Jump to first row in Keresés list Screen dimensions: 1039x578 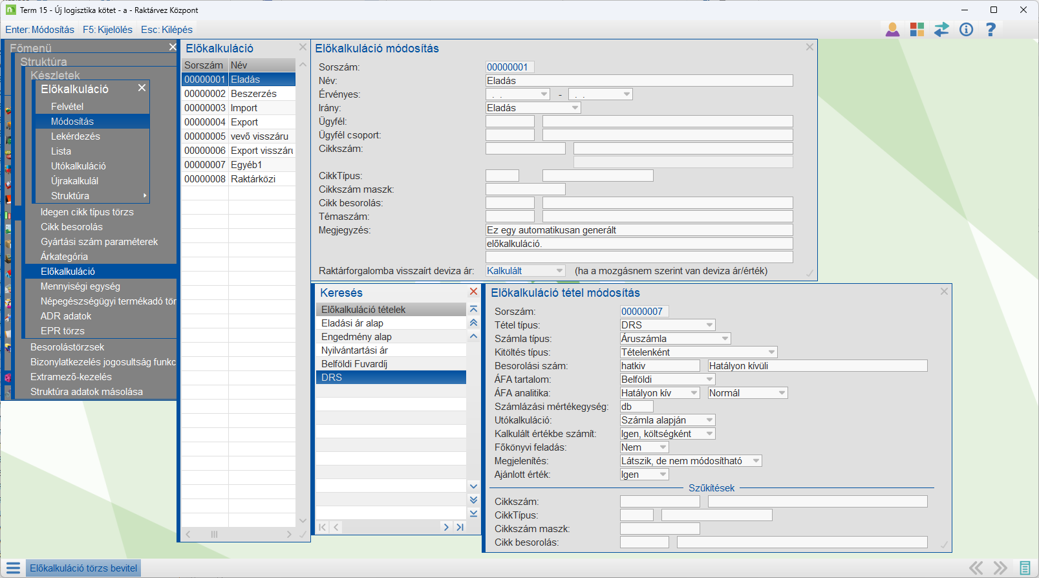pyautogui.click(x=473, y=309)
